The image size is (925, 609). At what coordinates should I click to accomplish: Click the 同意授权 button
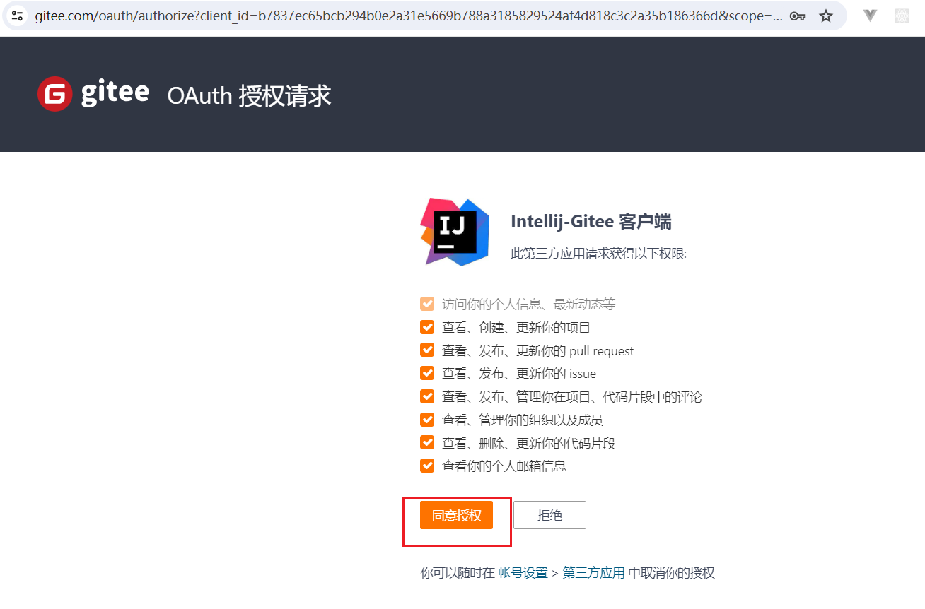(456, 515)
